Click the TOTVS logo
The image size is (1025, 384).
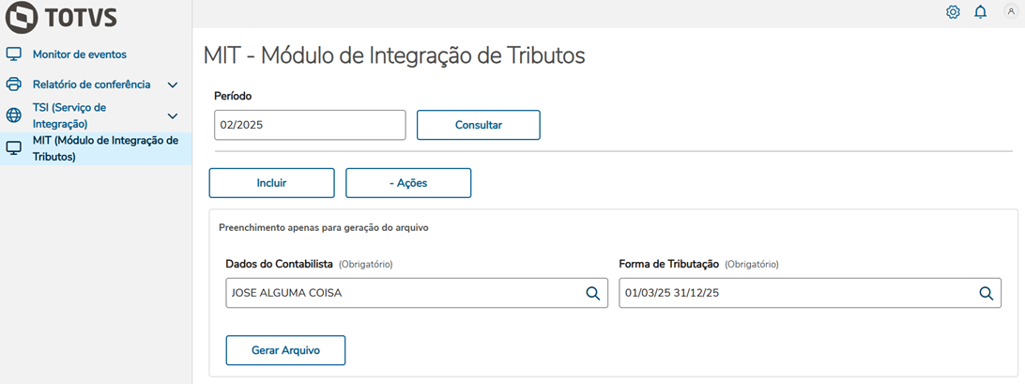(x=61, y=18)
